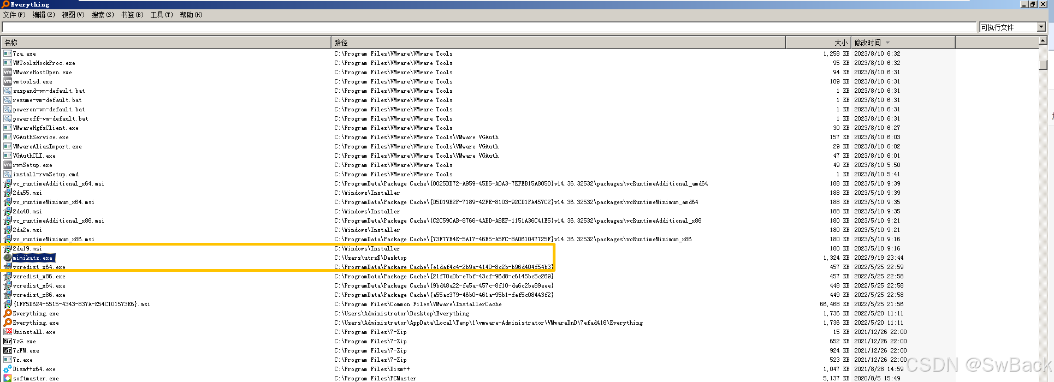
Task: Sort by 路径 column header
Action: pyautogui.click(x=558, y=43)
